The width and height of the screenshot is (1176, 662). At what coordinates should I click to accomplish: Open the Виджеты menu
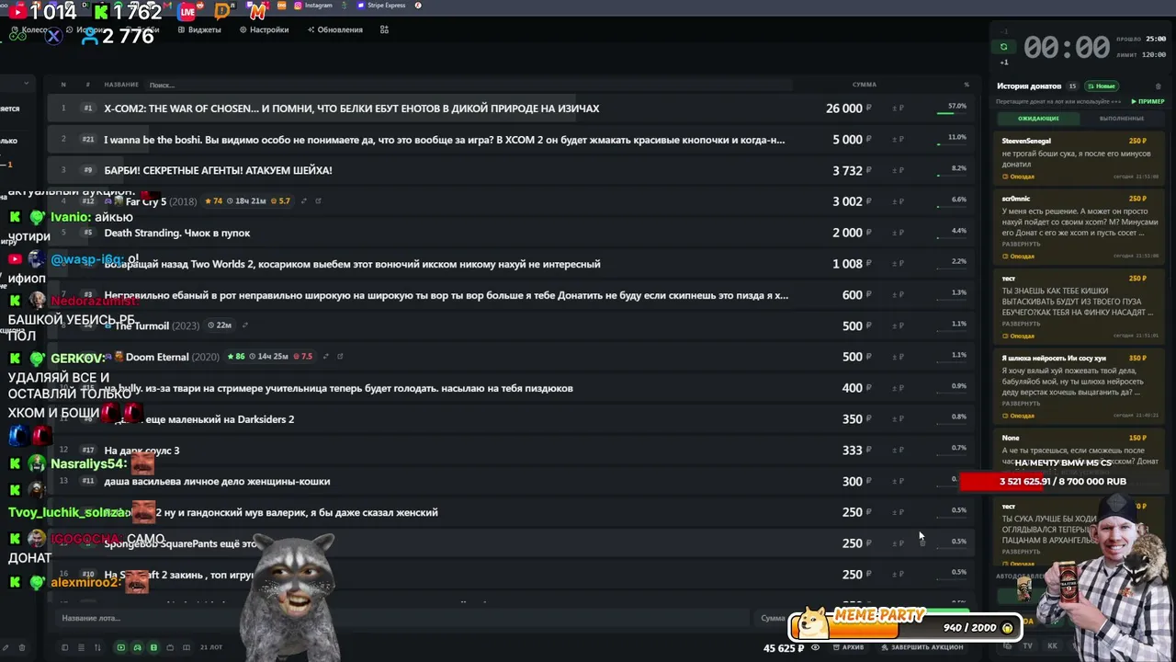(199, 29)
